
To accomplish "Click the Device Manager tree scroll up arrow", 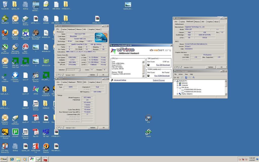I will coord(226,81).
